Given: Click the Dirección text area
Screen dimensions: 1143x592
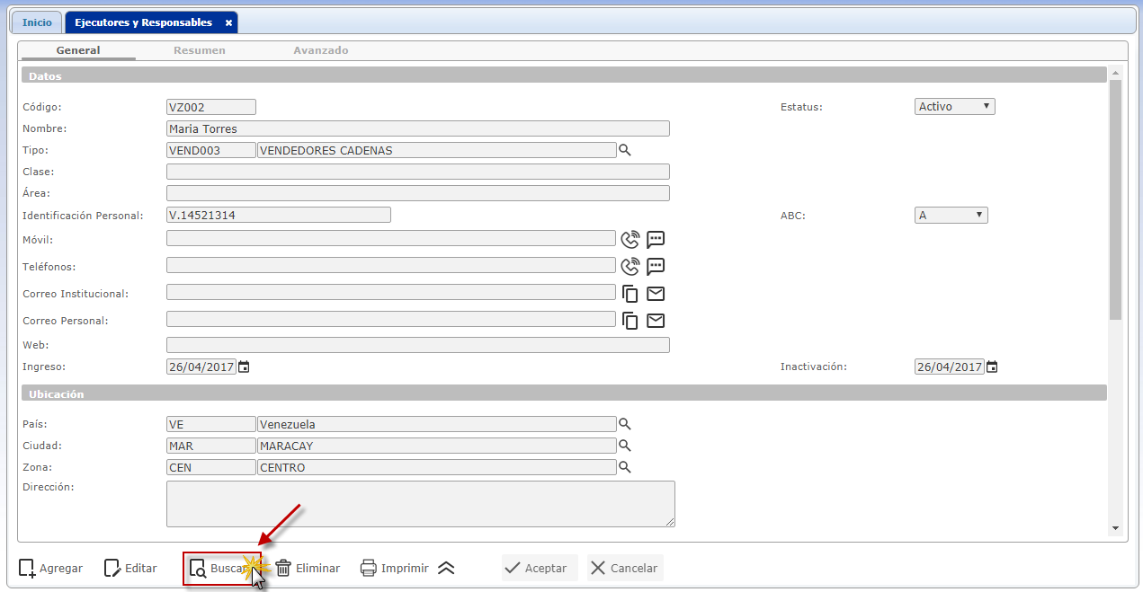Looking at the screenshot, I should click(421, 503).
